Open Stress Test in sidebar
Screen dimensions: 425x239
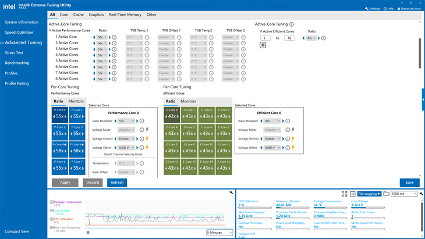tap(14, 53)
